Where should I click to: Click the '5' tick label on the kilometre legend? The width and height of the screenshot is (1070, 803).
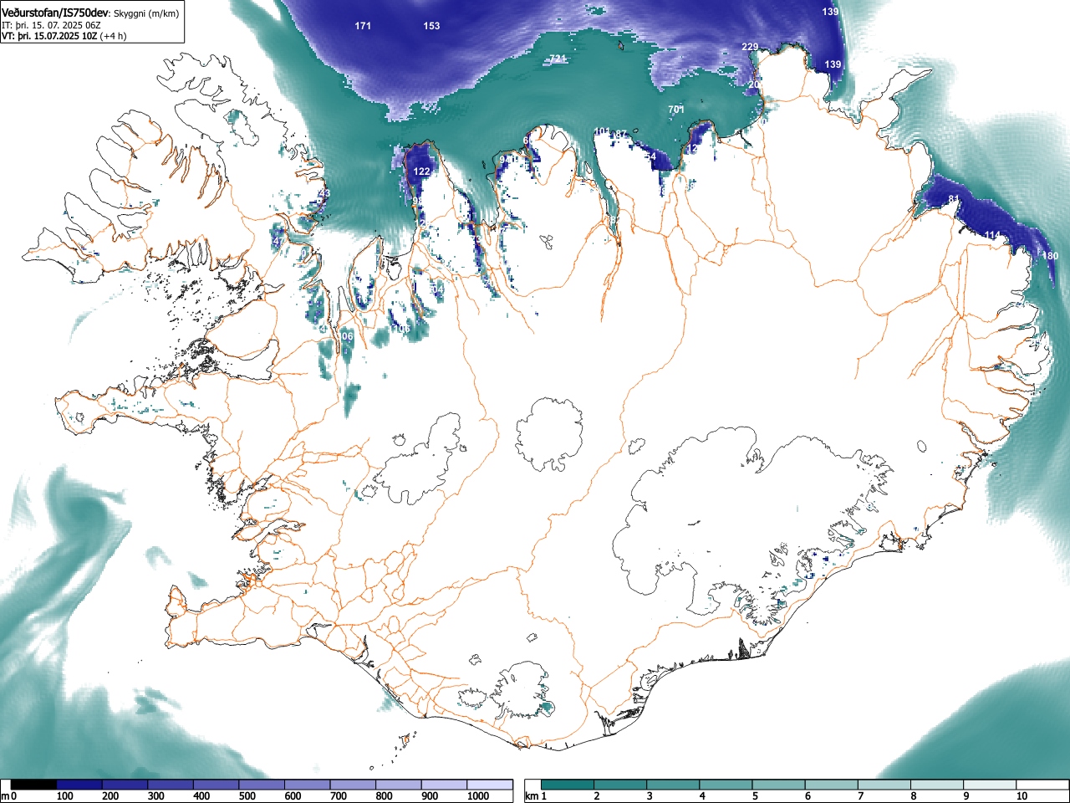click(x=755, y=796)
